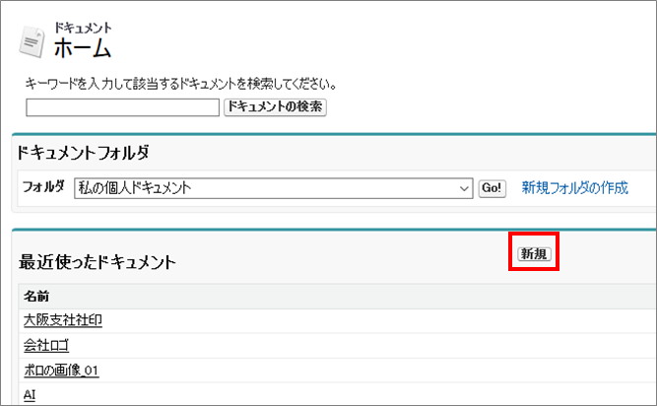Open the 大阪支社社印 document
Screen dimensions: 657x406
tap(61, 320)
